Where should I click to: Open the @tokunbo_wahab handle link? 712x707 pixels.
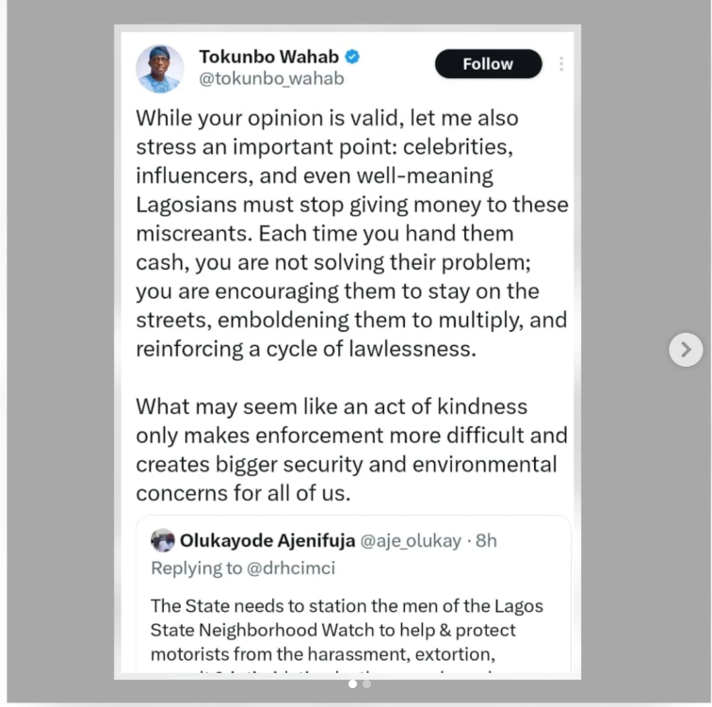[271, 79]
